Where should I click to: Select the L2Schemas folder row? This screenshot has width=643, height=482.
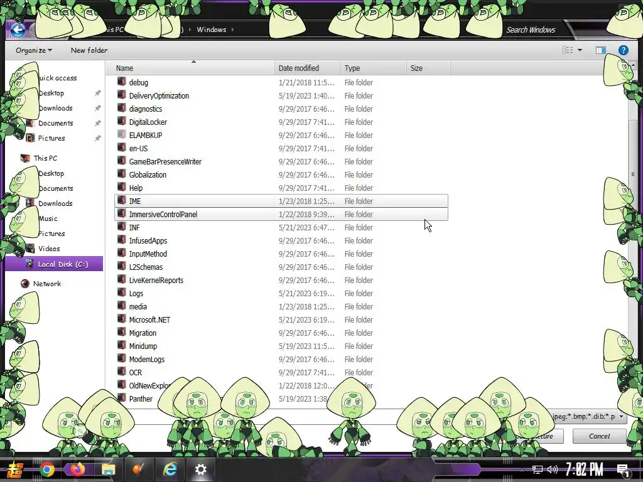point(281,267)
